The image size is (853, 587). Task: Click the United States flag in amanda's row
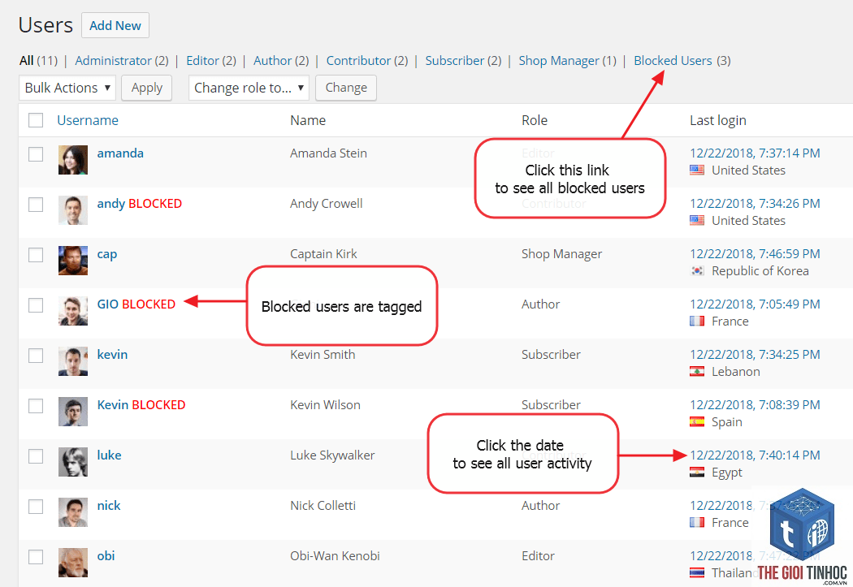[x=697, y=170]
